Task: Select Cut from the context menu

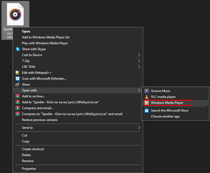Action: [x=78, y=135]
